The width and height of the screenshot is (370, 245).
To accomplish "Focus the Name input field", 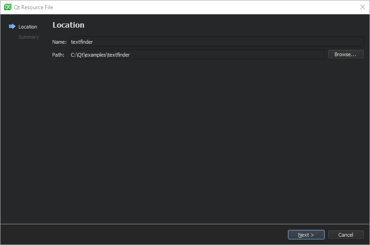I will point(217,42).
